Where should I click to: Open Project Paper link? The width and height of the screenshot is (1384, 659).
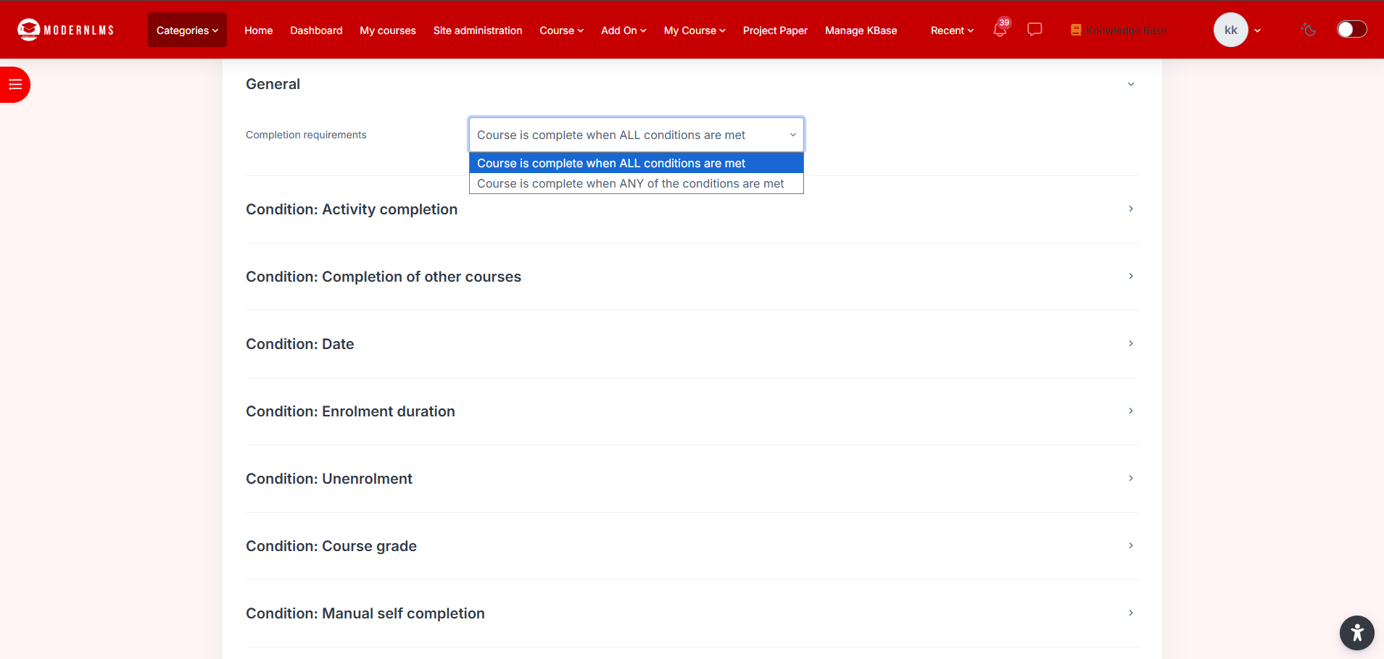click(x=775, y=30)
